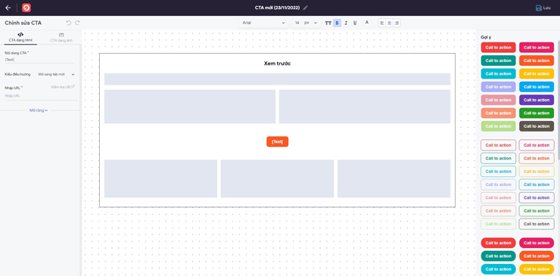Open the Arial font dropdown
The image size is (560, 276).
click(x=263, y=23)
